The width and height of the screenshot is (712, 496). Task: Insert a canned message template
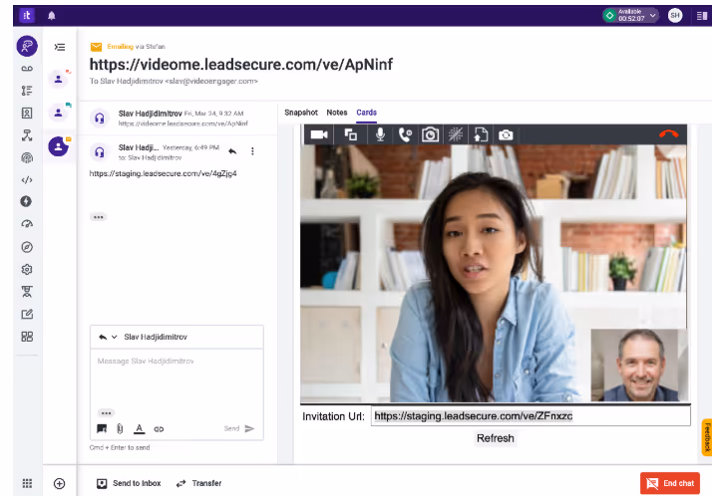(x=102, y=428)
